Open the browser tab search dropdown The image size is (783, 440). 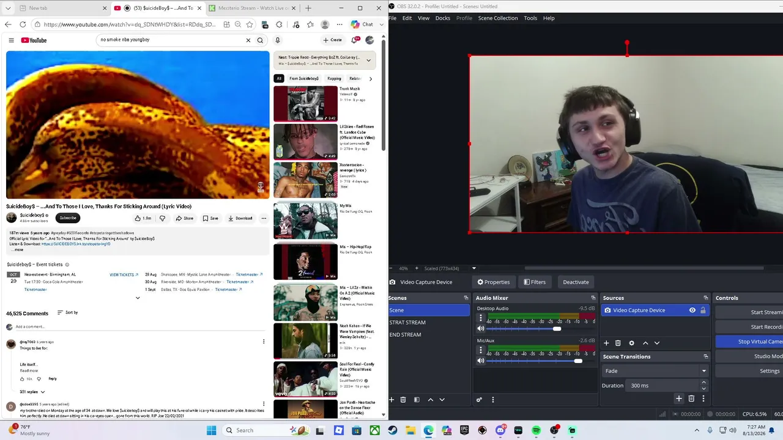tap(8, 8)
